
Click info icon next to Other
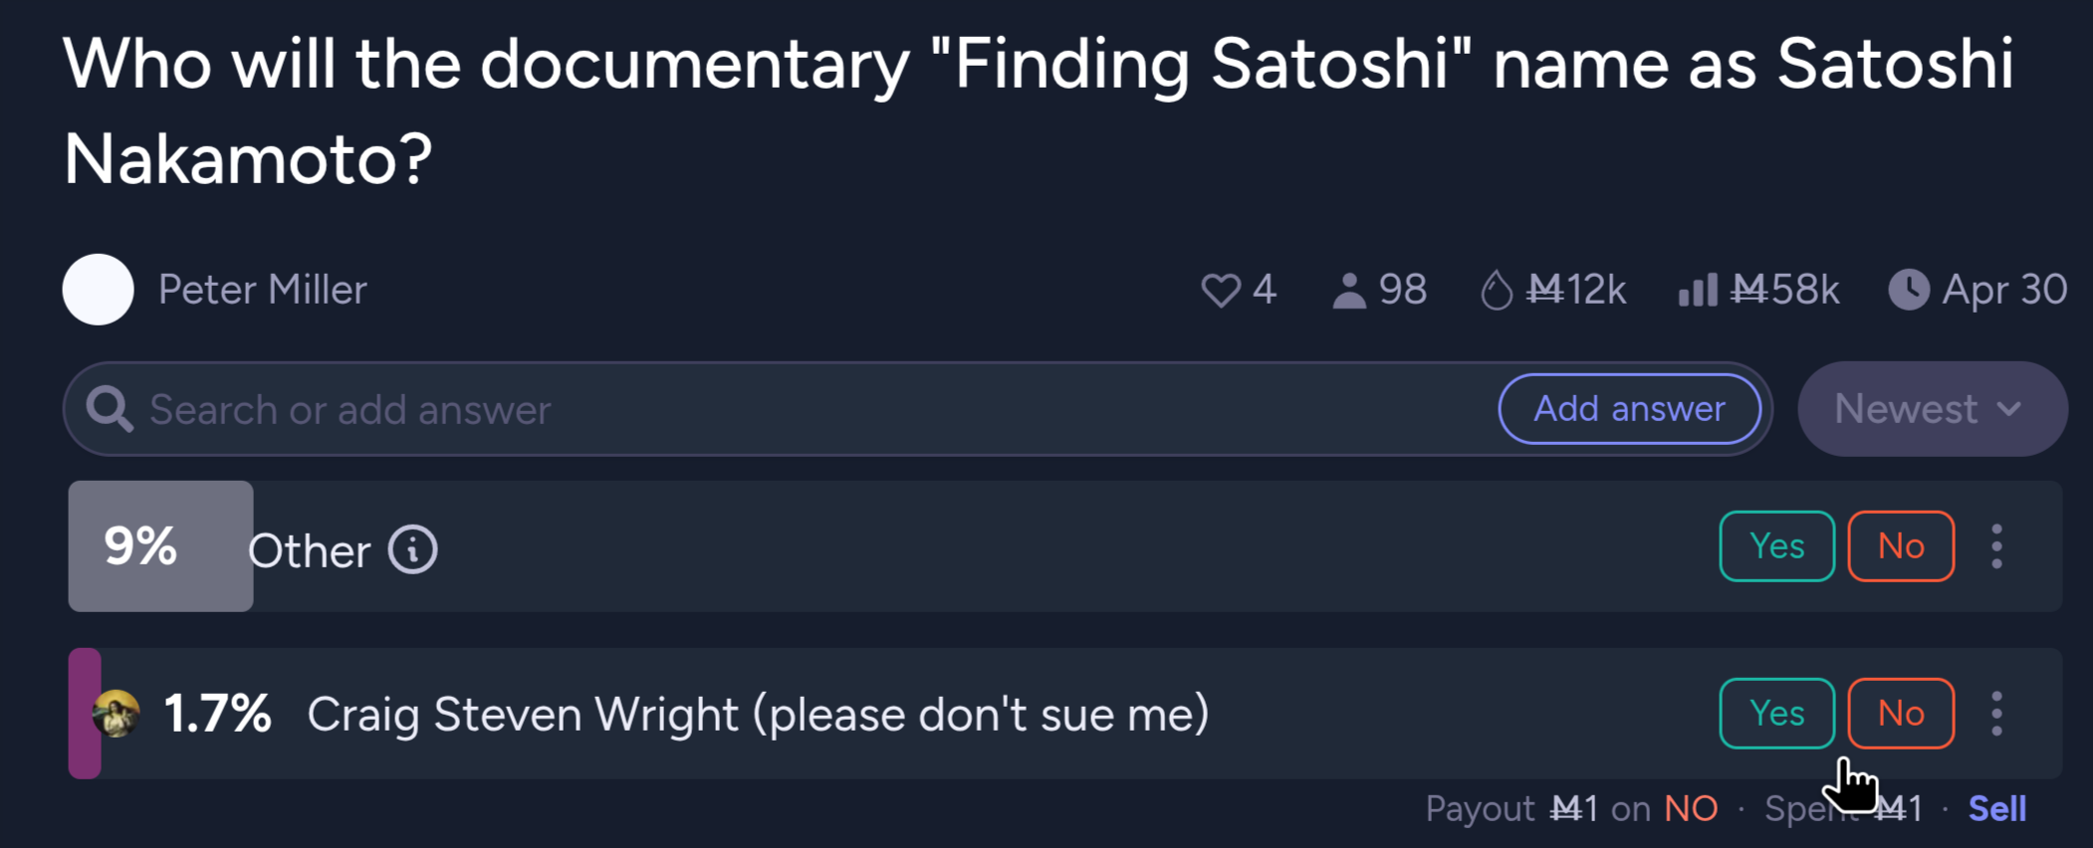coord(412,549)
